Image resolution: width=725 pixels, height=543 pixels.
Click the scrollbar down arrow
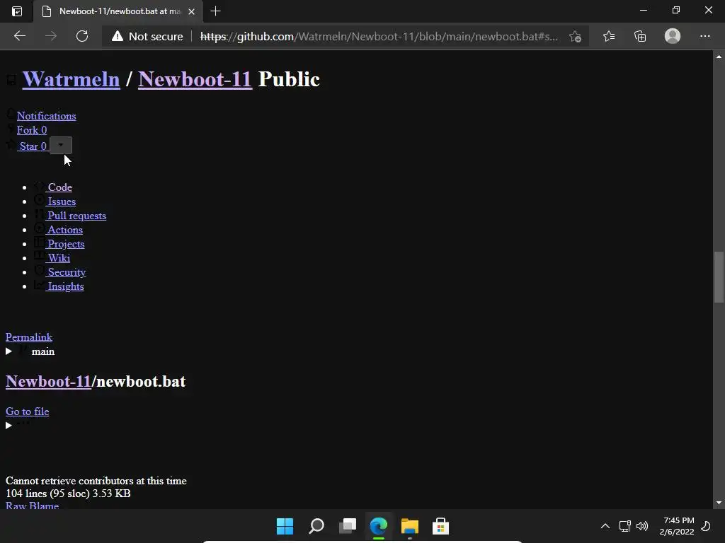tap(719, 503)
